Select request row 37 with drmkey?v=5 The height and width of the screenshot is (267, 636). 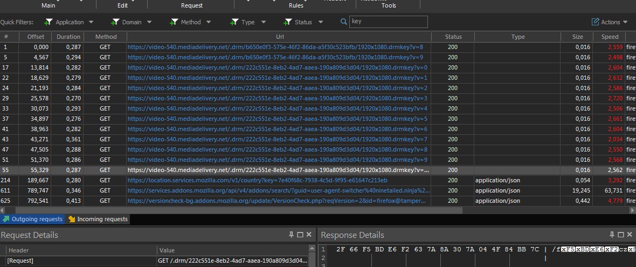tap(318, 119)
